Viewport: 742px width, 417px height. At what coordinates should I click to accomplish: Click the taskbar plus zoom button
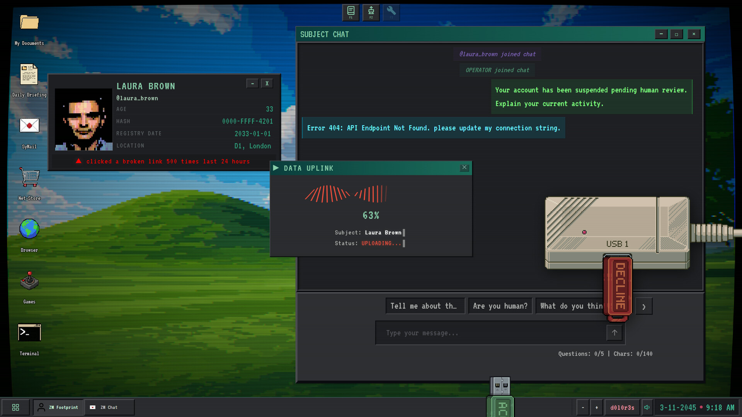click(x=597, y=407)
